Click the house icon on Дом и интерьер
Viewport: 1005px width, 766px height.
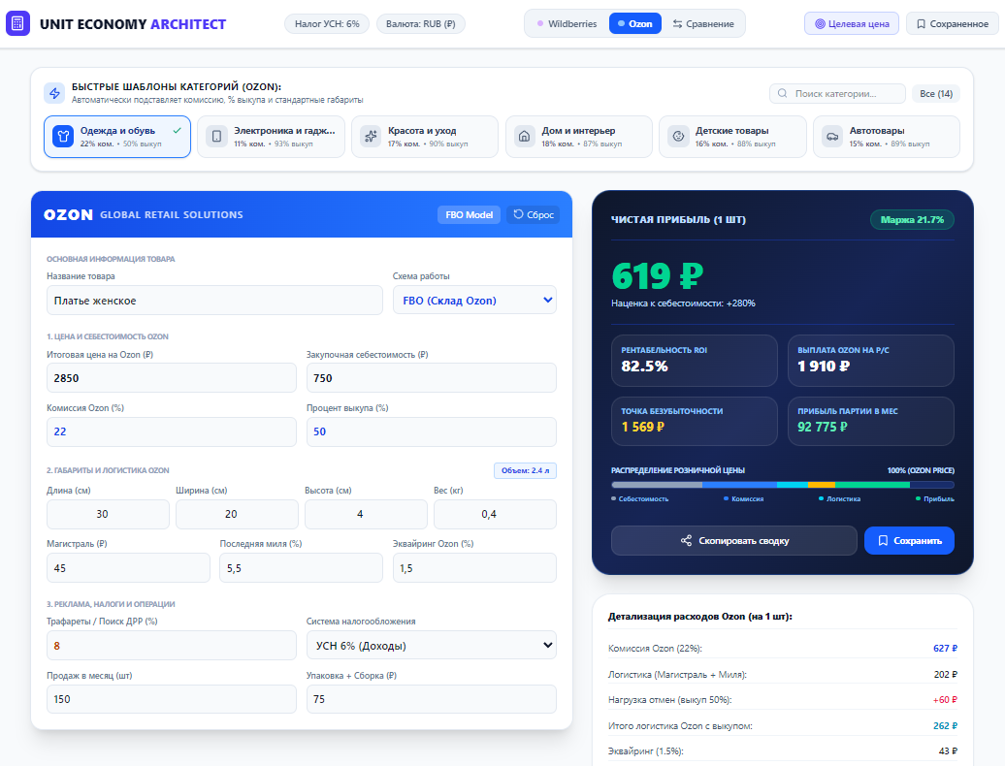(x=524, y=137)
